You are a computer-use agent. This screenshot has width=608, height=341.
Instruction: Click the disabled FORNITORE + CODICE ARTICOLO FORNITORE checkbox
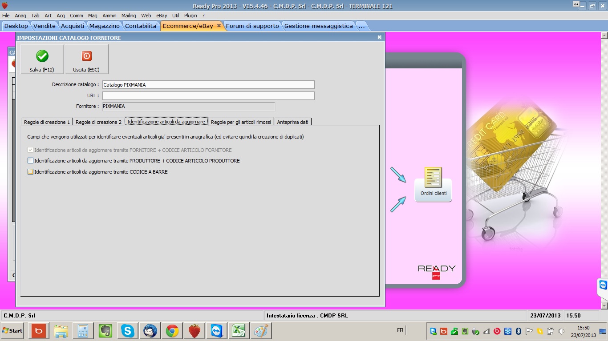(30, 150)
